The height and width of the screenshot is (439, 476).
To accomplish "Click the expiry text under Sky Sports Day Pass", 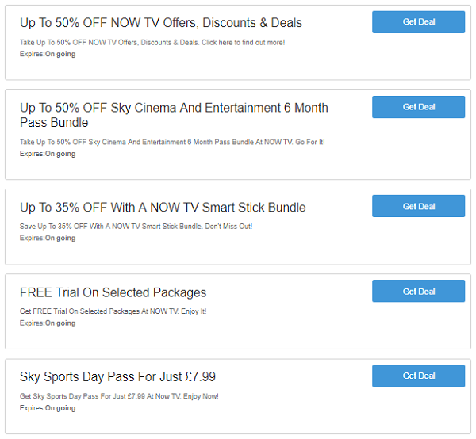I will click(48, 408).
